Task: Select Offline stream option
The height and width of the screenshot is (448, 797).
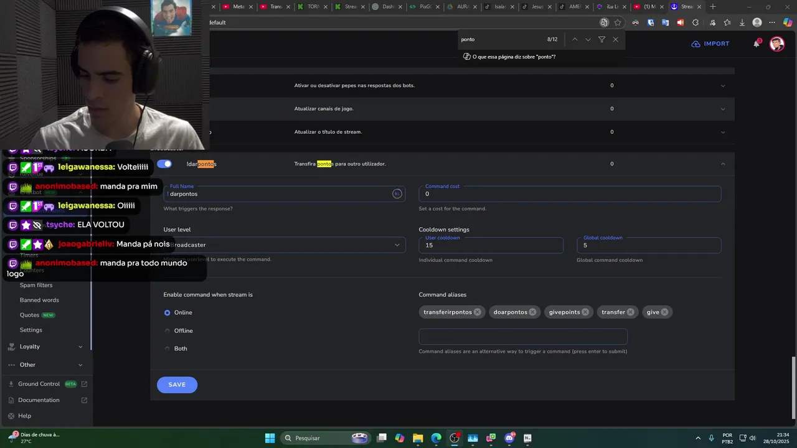Action: tap(167, 330)
